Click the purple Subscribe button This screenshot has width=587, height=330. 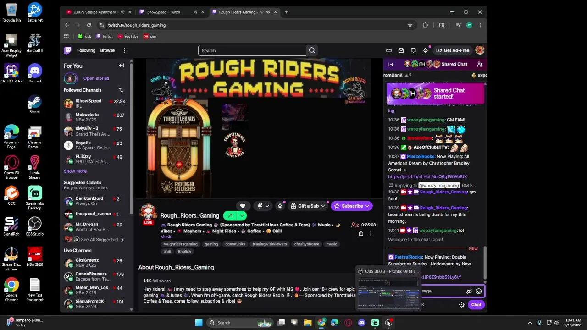pos(352,206)
